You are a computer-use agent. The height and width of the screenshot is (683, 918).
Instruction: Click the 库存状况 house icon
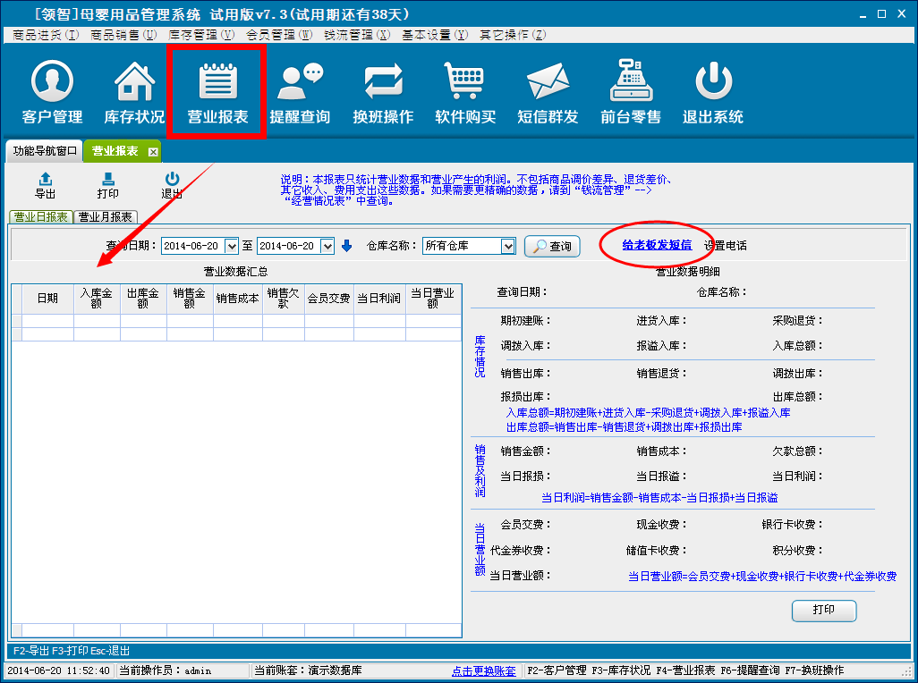134,83
